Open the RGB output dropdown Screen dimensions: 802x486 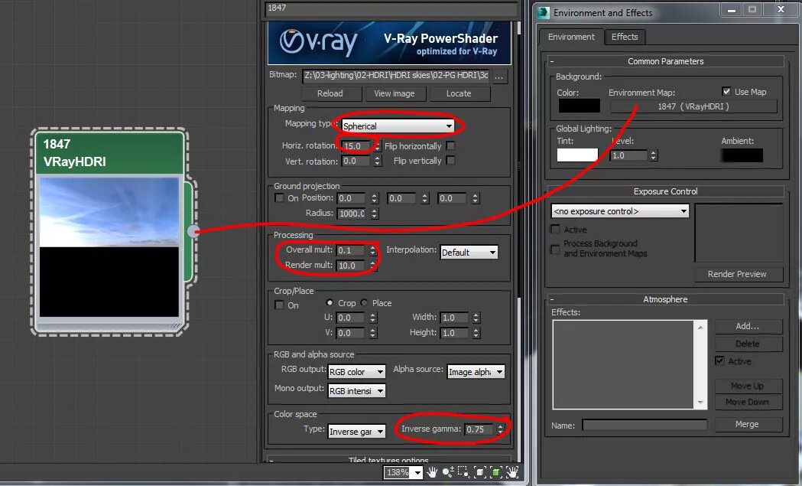click(356, 372)
